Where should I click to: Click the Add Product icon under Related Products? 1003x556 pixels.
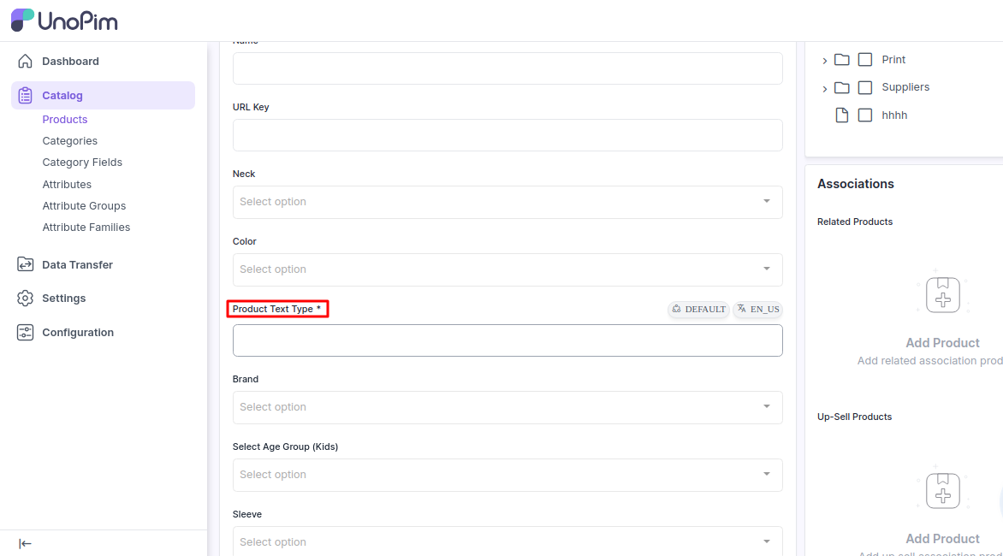click(x=942, y=296)
